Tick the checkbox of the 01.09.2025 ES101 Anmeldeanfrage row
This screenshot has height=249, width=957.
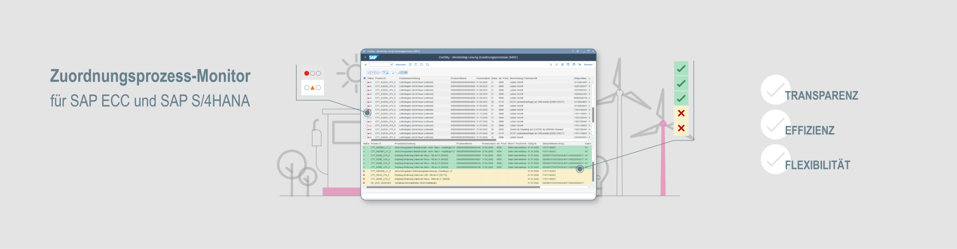pos(364,102)
